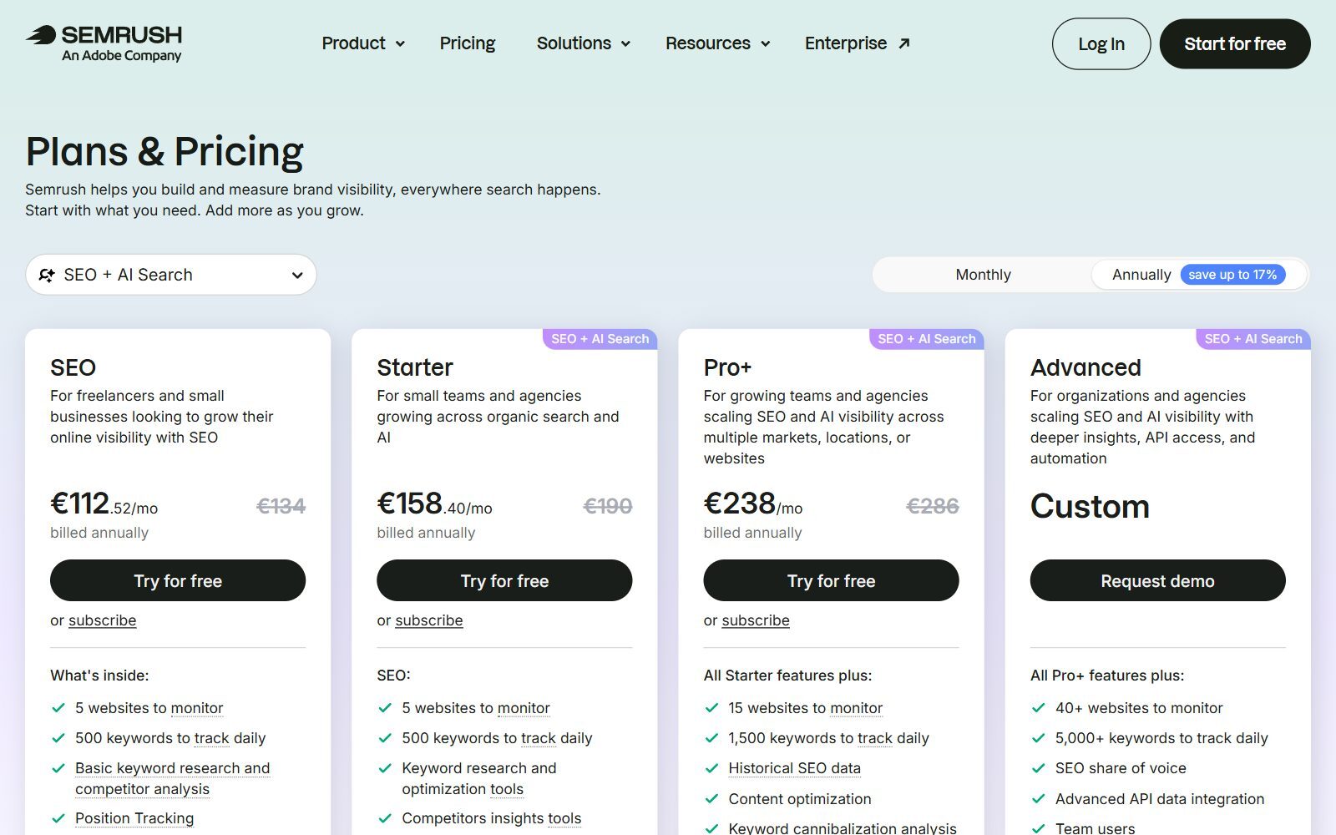1336x835 pixels.
Task: Open 'Keyword research and optimization tools'
Action: [479, 778]
